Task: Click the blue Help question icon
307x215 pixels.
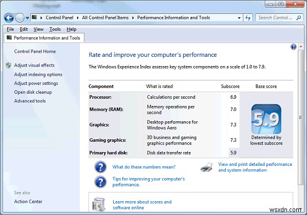Action: (x=294, y=47)
